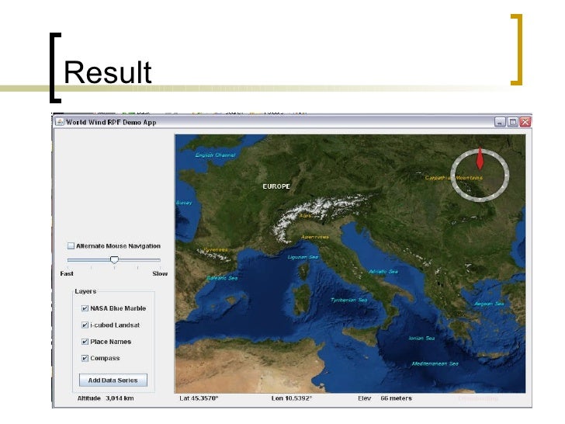Click the World Wind RPF Demo App title
Screen dimensions: 565x424
click(x=111, y=122)
